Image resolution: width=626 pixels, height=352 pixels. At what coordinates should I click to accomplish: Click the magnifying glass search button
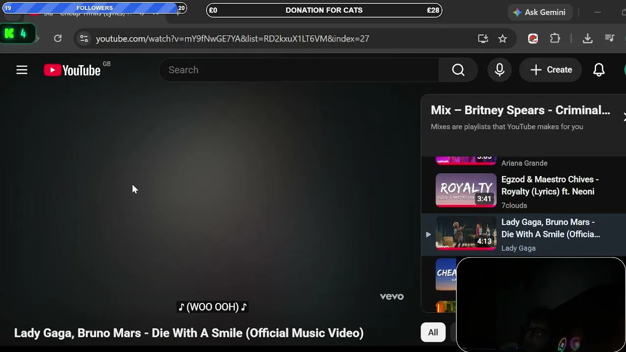458,70
